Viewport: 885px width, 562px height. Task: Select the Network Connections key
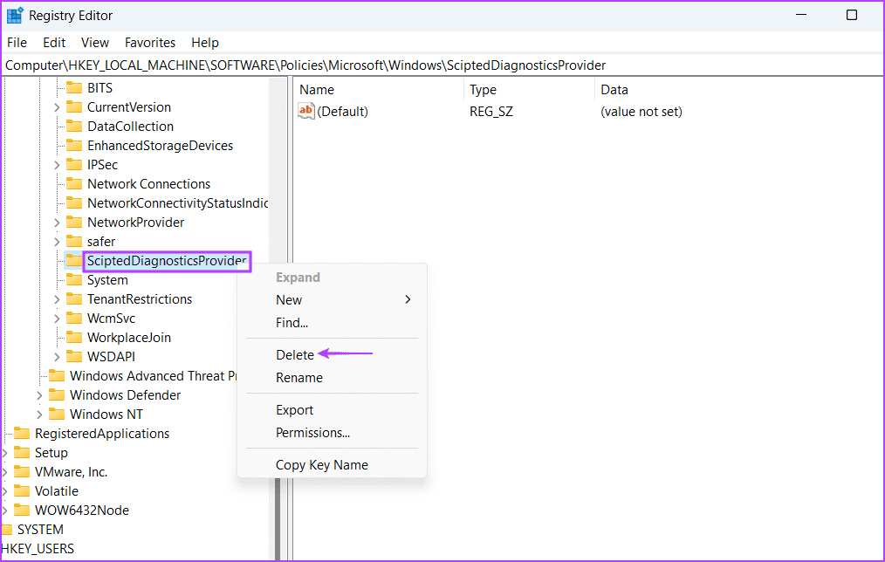pyautogui.click(x=148, y=184)
